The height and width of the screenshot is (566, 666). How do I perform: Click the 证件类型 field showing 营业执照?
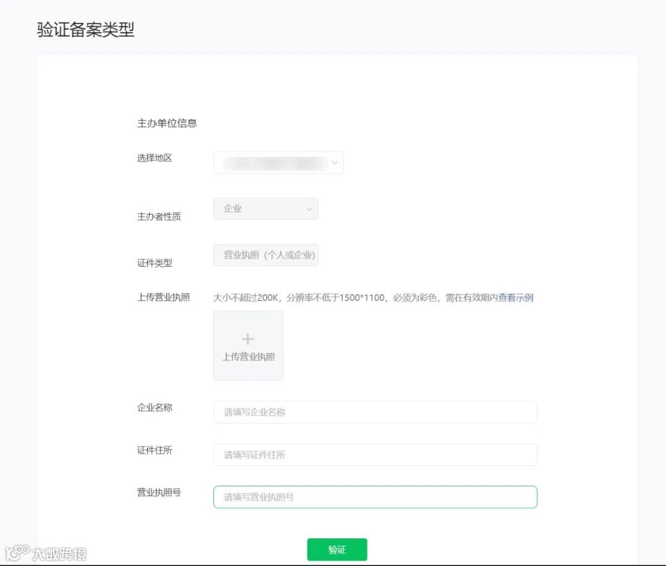point(265,255)
